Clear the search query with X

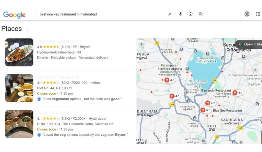[x=170, y=14]
